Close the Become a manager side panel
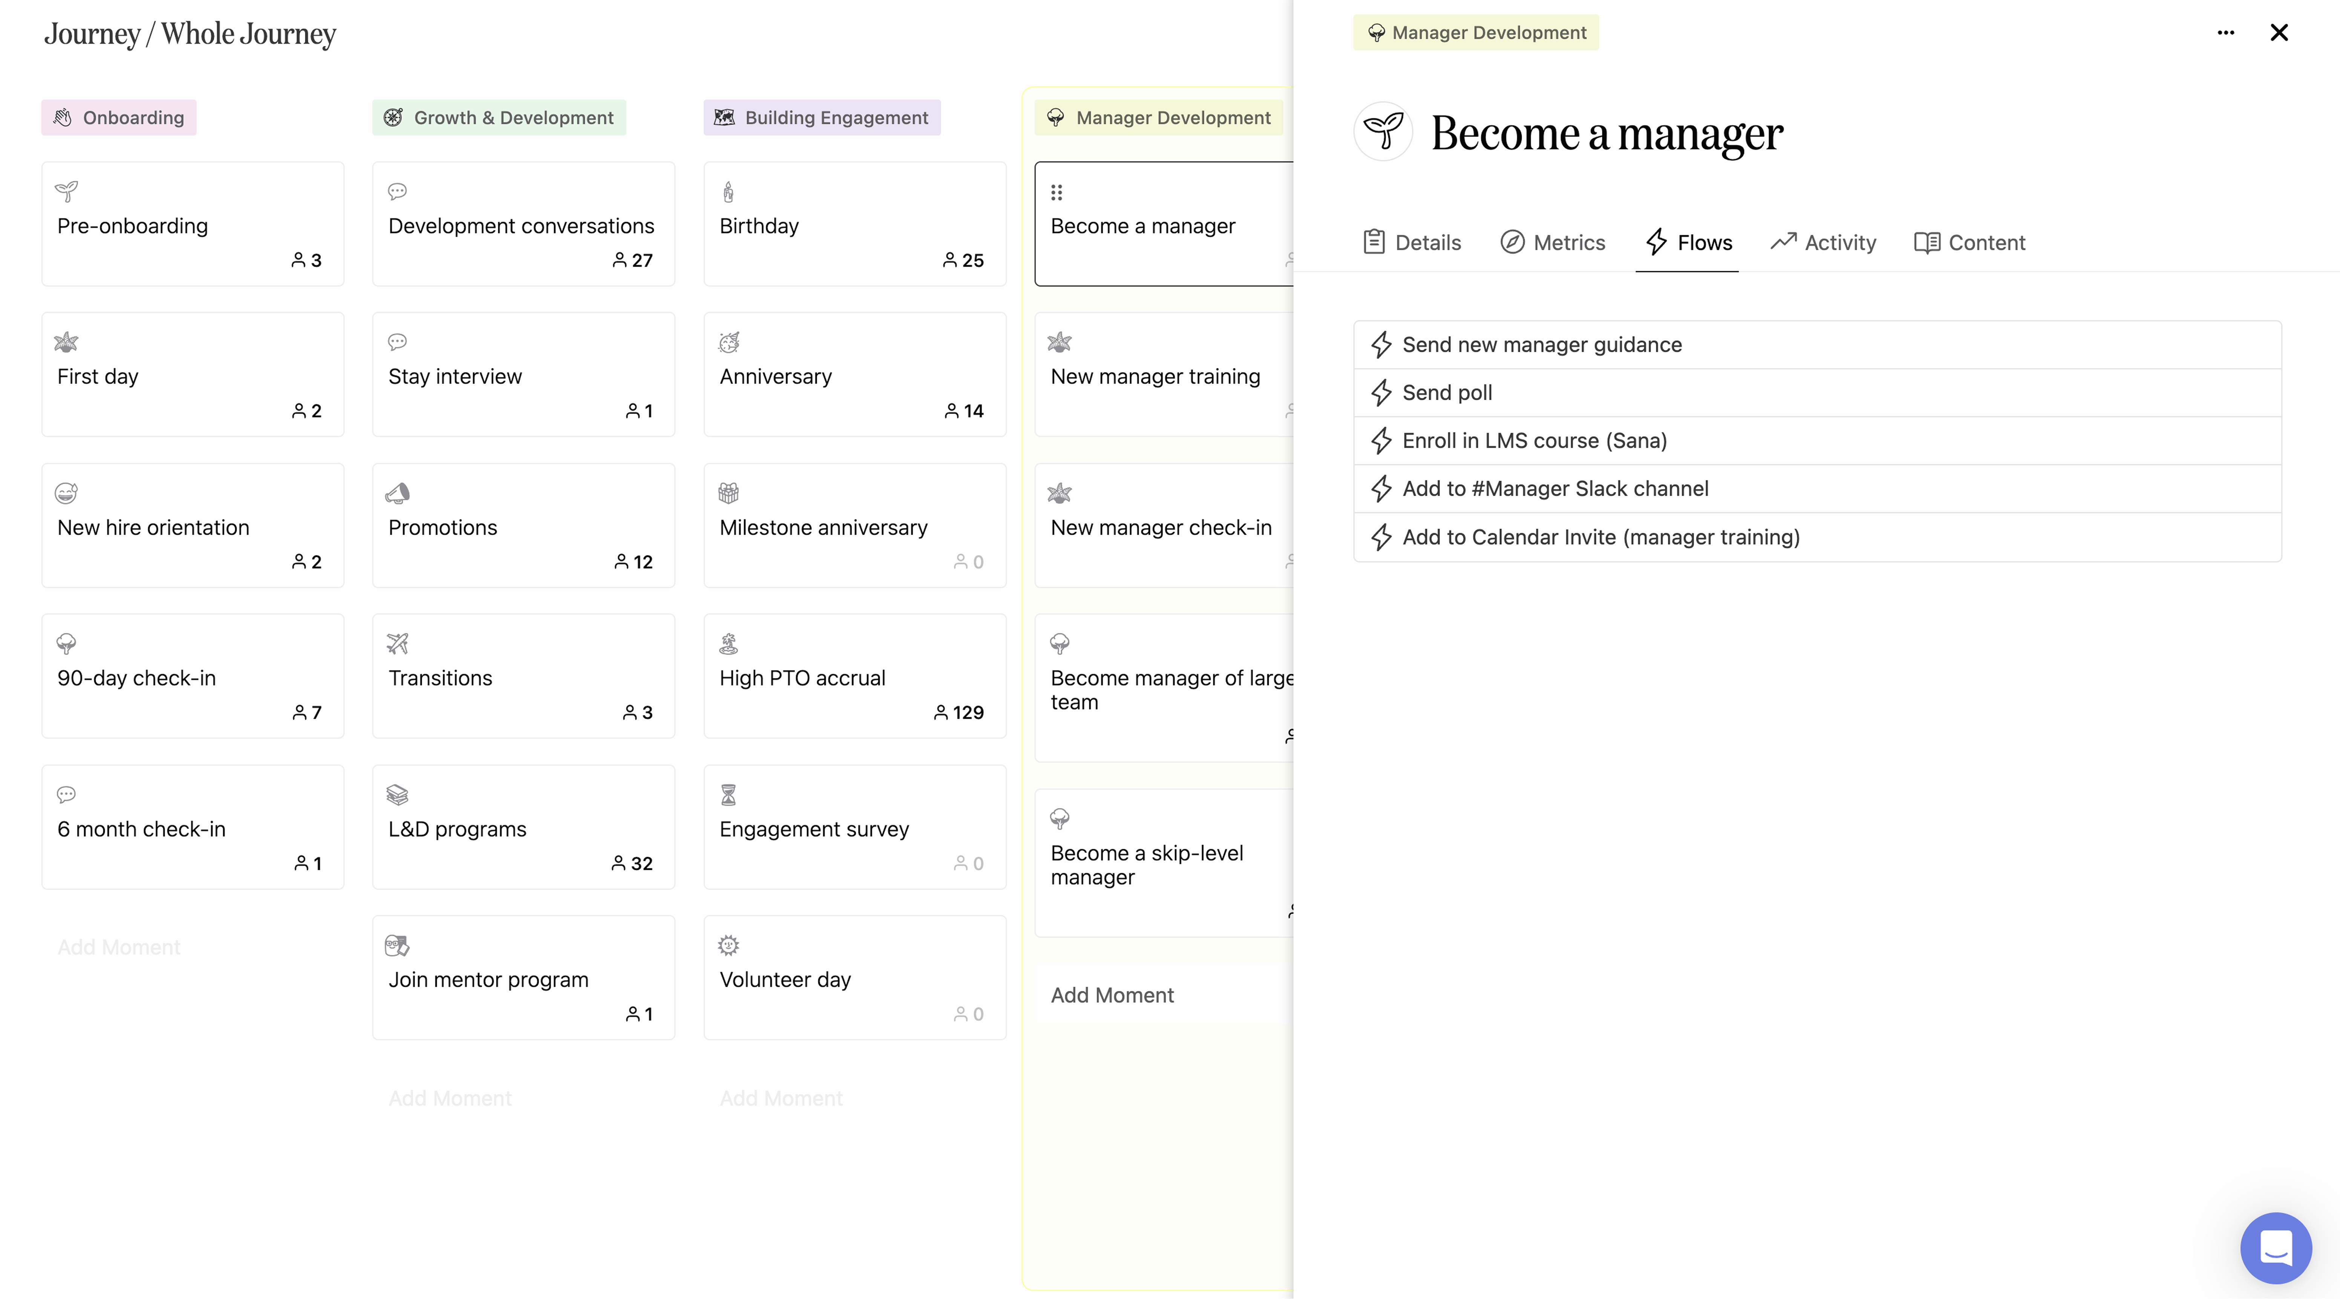This screenshot has width=2340, height=1299. [2278, 33]
